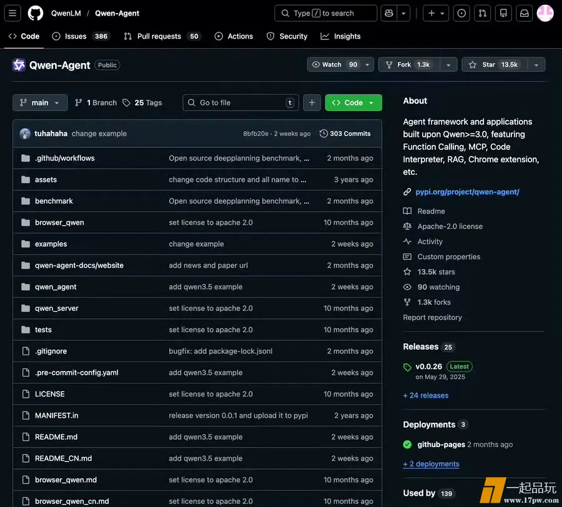The image size is (562, 507).
Task: Open the Copilot icon in header
Action: pos(389,13)
